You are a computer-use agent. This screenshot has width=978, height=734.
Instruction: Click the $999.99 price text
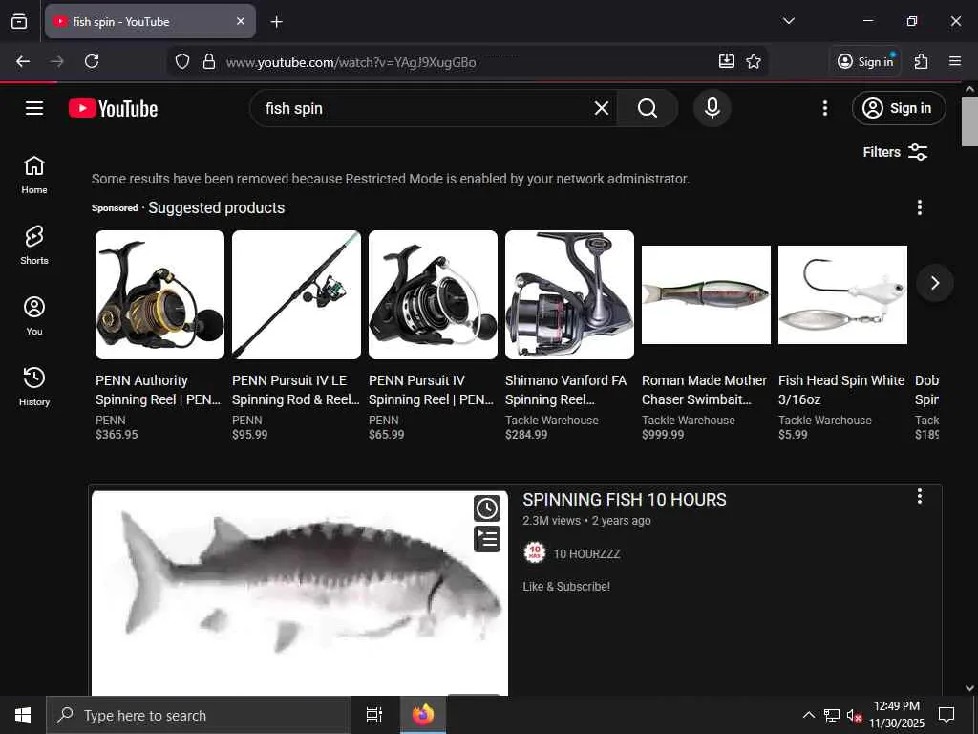pyautogui.click(x=663, y=435)
